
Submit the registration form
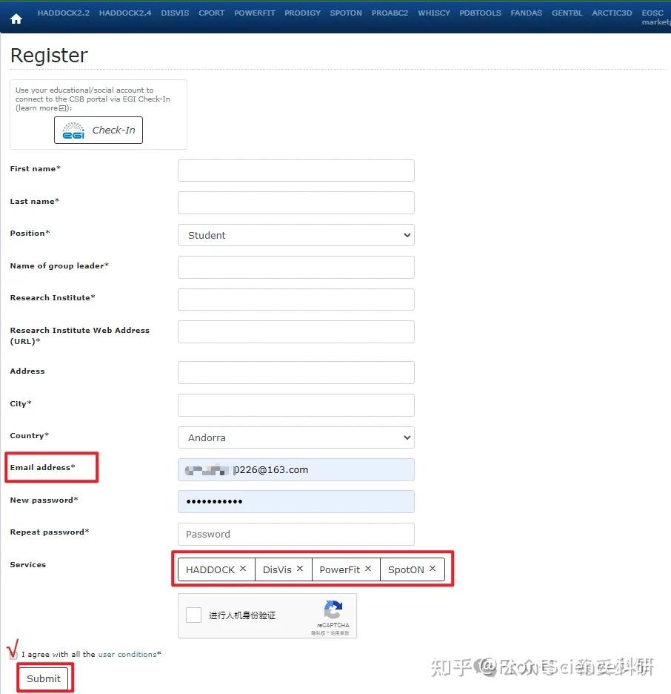[x=44, y=678]
